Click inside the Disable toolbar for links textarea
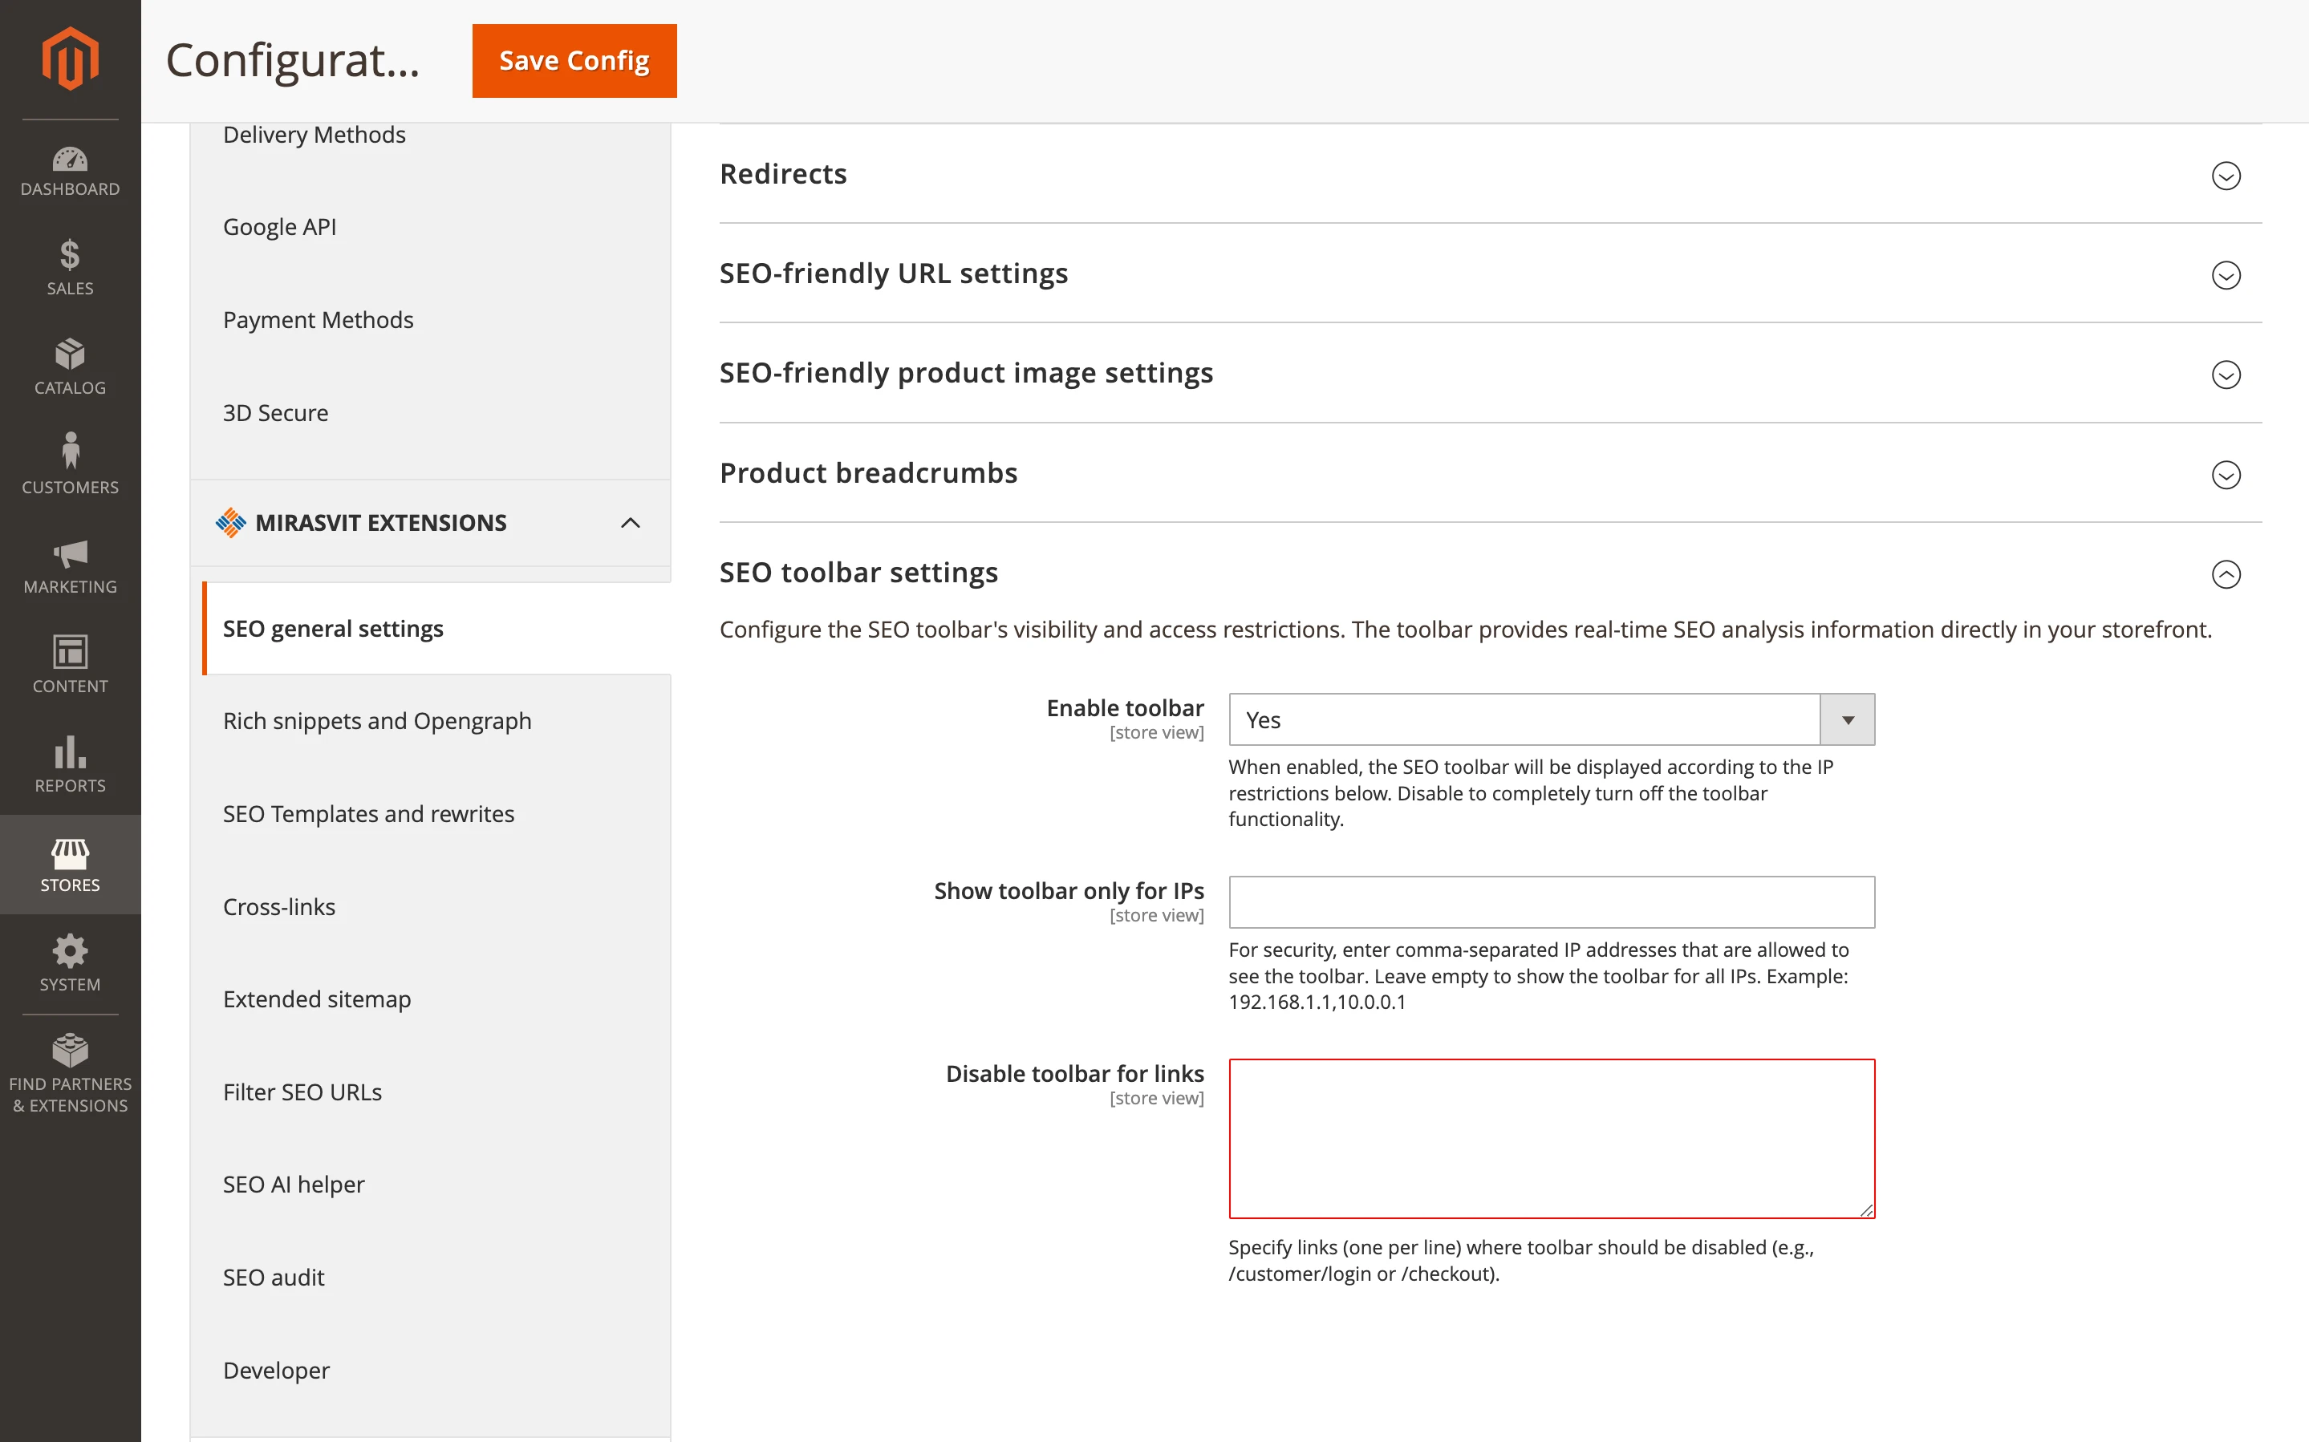Viewport: 2309px width, 1442px height. [x=1551, y=1138]
